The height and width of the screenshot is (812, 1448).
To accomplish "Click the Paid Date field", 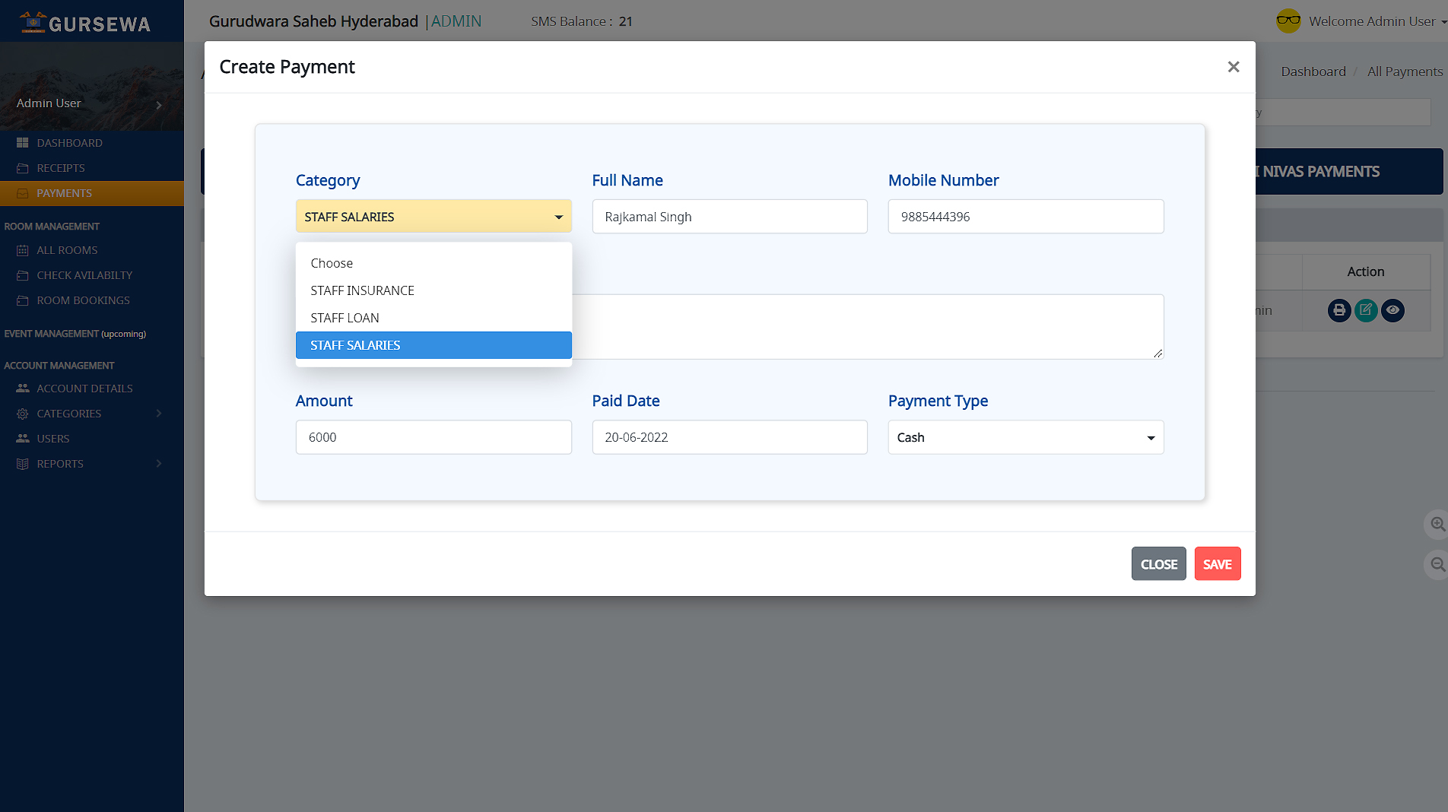I will (729, 437).
